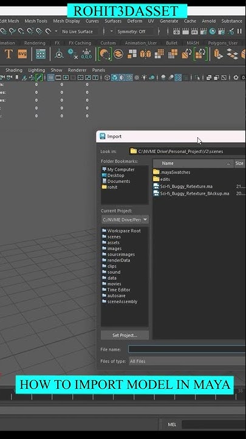Toggle film gate in viewport toolbar
246x439 pixels.
pyautogui.click(x=58, y=77)
